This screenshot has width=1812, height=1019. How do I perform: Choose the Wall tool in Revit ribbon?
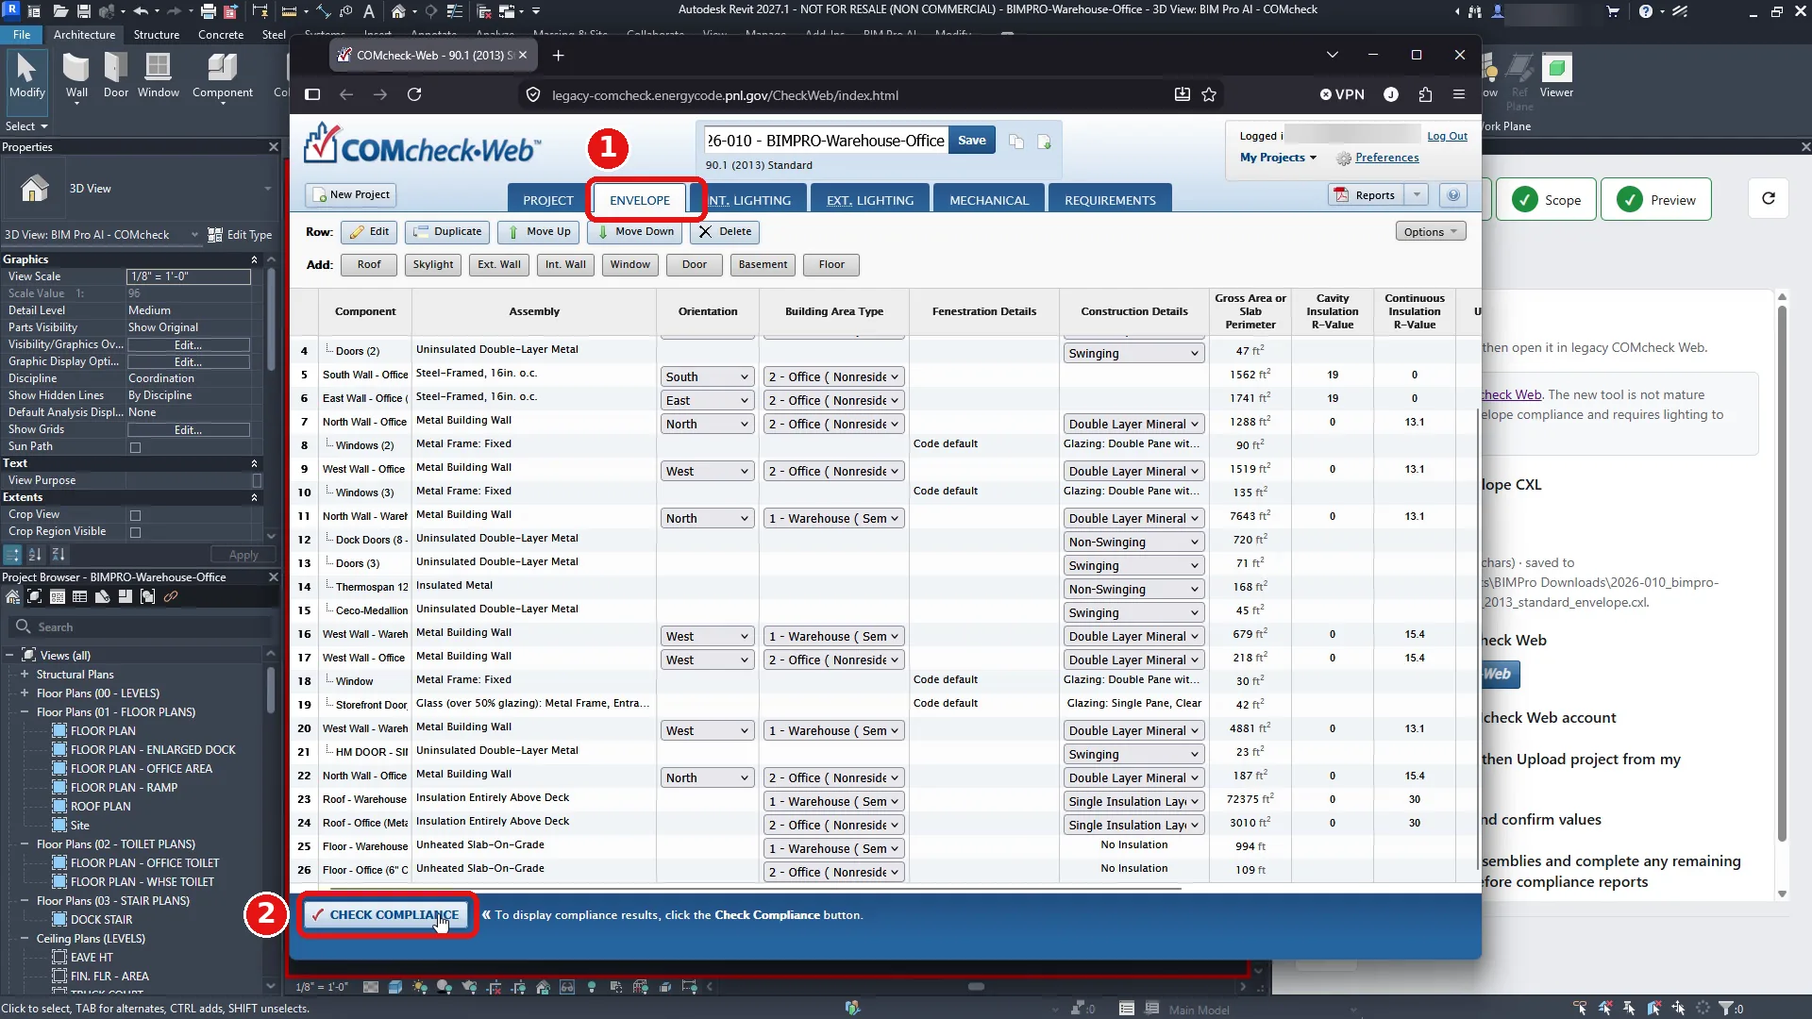pyautogui.click(x=76, y=75)
